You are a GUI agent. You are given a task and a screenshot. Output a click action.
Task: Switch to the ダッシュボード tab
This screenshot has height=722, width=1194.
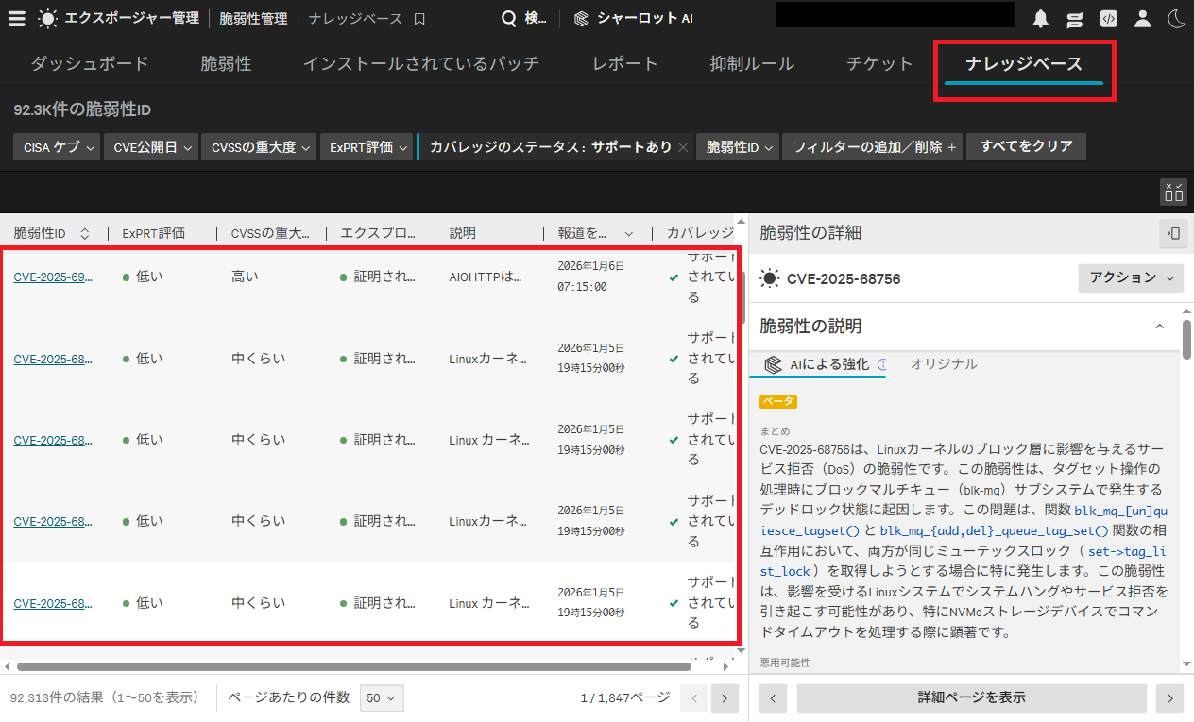click(89, 63)
